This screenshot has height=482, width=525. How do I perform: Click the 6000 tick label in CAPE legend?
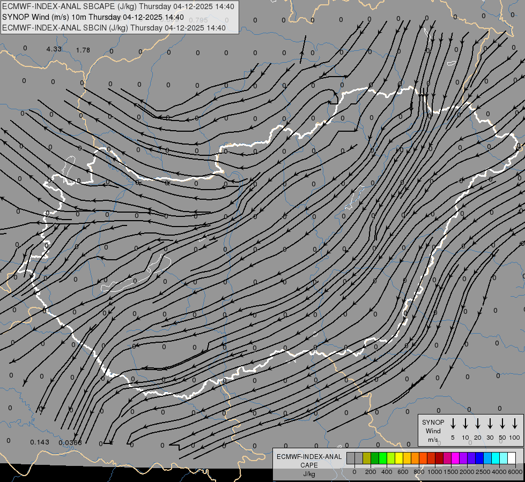coord(515,472)
